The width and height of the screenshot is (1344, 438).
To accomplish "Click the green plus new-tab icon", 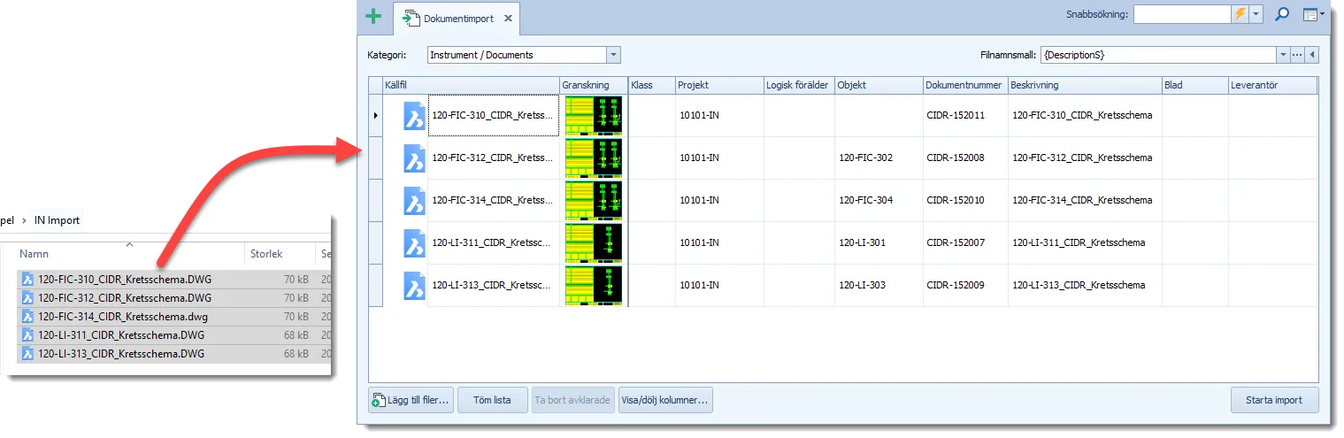I will click(x=374, y=17).
